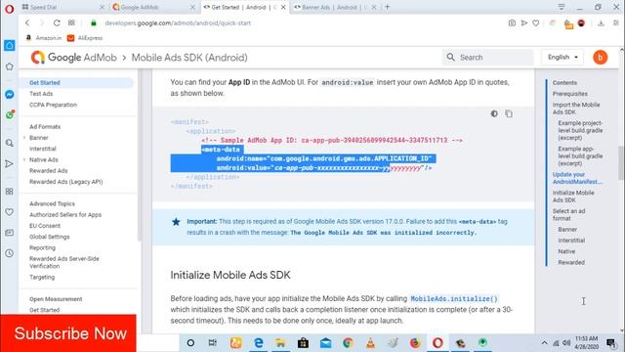Open the Reporting nav page

coord(42,247)
